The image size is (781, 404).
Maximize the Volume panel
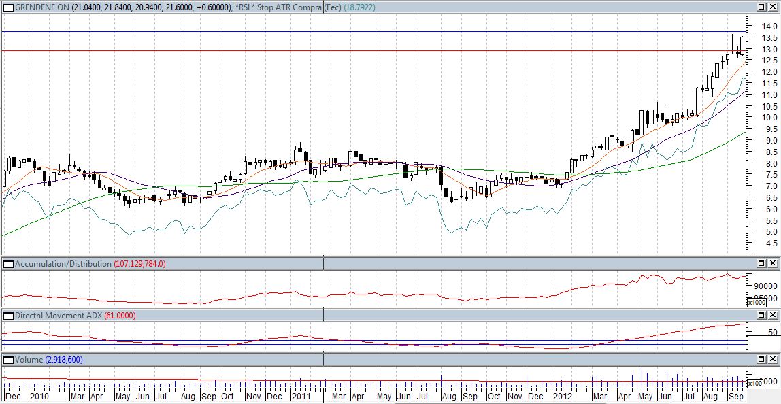tap(763, 359)
